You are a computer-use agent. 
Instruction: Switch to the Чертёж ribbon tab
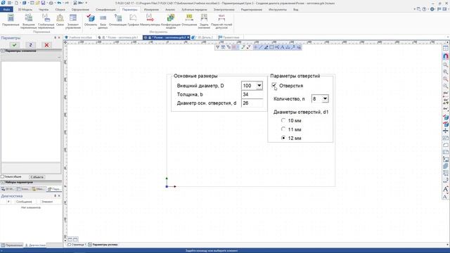click(x=44, y=9)
